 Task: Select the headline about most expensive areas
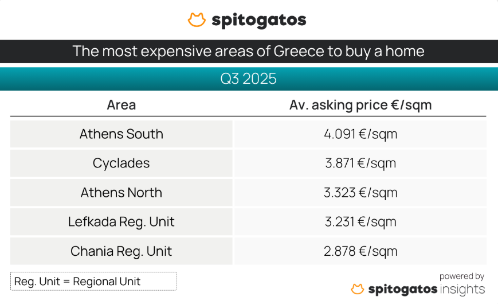point(249,51)
